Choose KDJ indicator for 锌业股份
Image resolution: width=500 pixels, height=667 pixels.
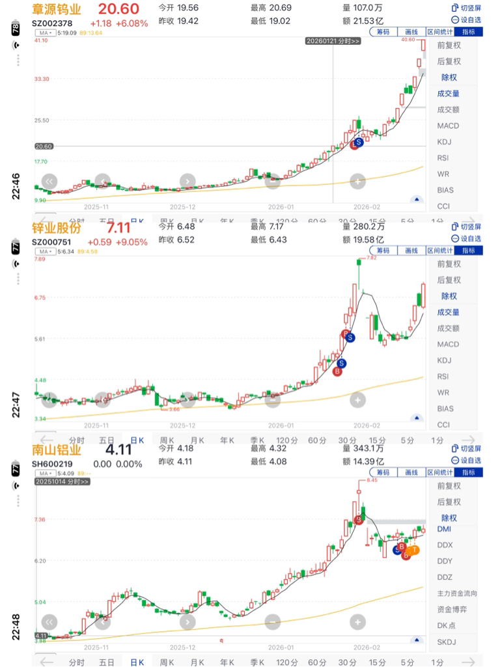[444, 361]
